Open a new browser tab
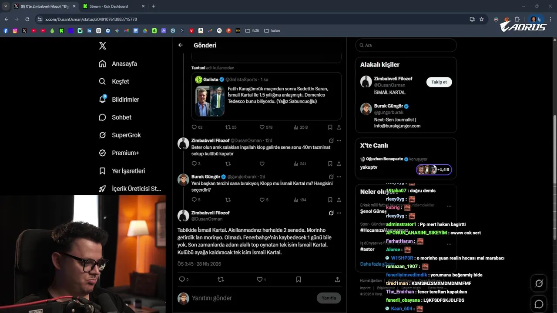 point(154,6)
